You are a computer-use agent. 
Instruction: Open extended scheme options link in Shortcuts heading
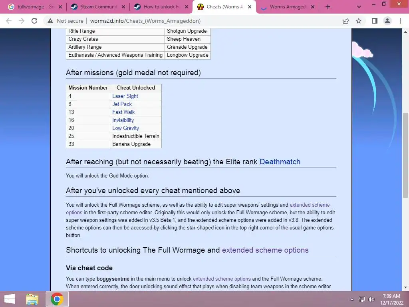point(265,250)
